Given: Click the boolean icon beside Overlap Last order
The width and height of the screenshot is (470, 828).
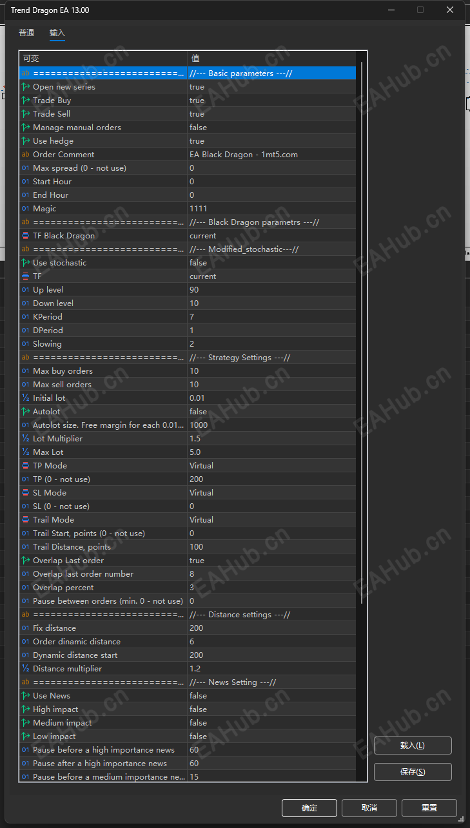Looking at the screenshot, I should (x=26, y=561).
